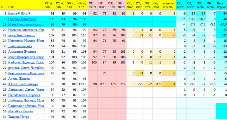The image size is (227, 120).
Task: Select the cell showing -24,5
Action: coord(221,24)
